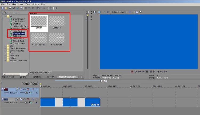The height and width of the screenshot is (115, 200).
Task: Open Project Video Properties in preview toolbar
Action: 94,12
